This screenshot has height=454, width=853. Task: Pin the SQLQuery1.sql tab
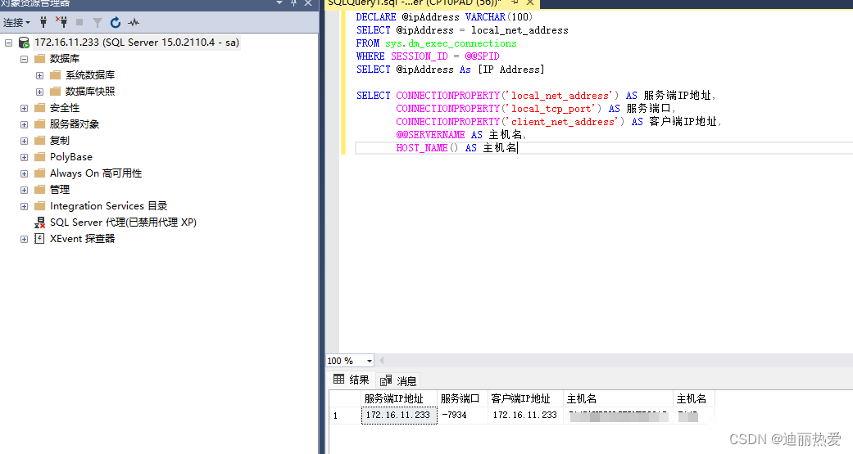click(515, 3)
